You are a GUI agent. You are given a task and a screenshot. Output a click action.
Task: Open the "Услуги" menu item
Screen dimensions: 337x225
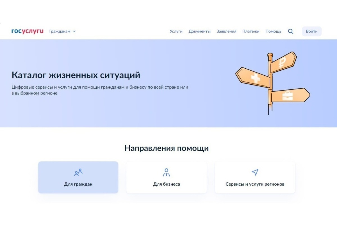click(176, 31)
